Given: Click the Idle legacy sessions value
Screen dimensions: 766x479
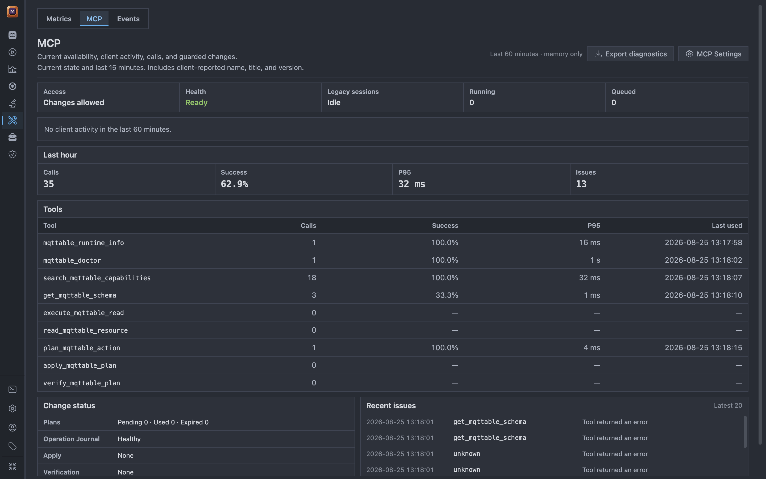Looking at the screenshot, I should 334,103.
